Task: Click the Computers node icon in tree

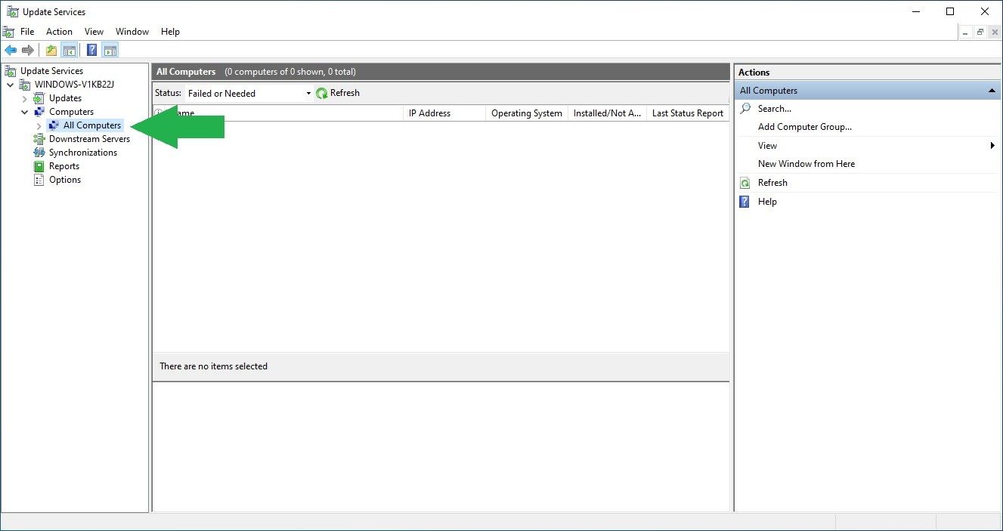Action: coord(39,112)
